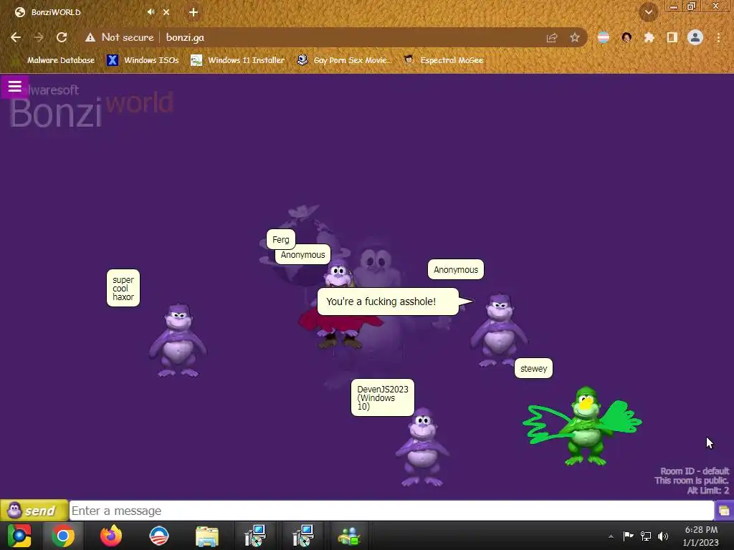Image resolution: width=734 pixels, height=550 pixels.
Task: Bookmark this page with the star
Action: 574,38
